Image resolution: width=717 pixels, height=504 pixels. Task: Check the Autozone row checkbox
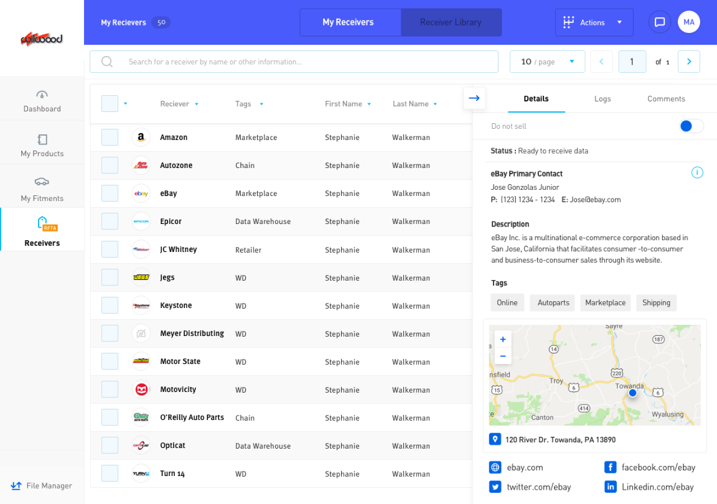(x=110, y=165)
